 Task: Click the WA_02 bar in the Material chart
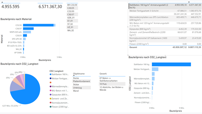[24, 49]
